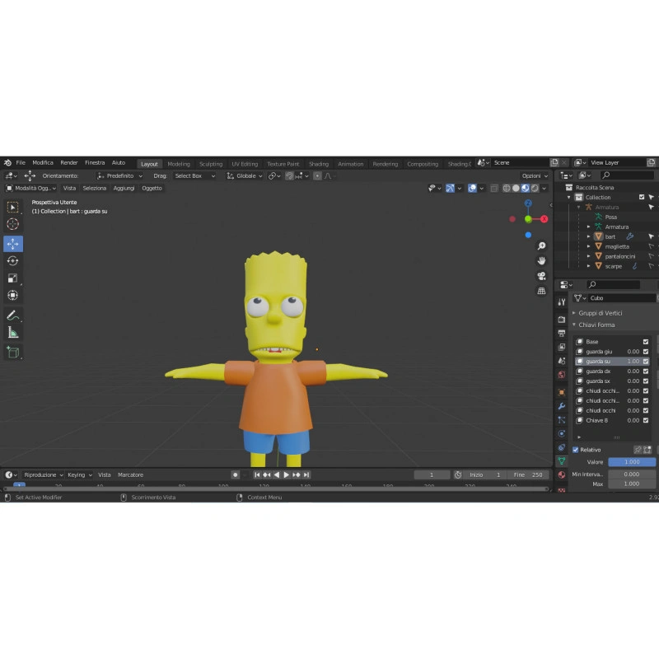
Task: Open the Physics properties tab
Action: [562, 434]
